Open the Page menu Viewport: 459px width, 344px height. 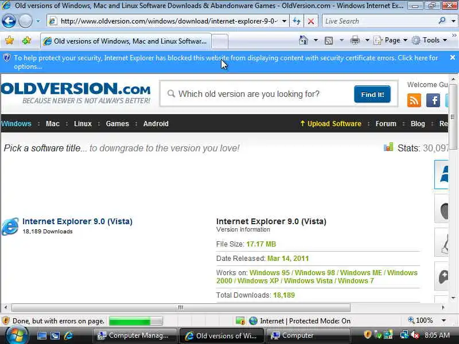click(391, 40)
